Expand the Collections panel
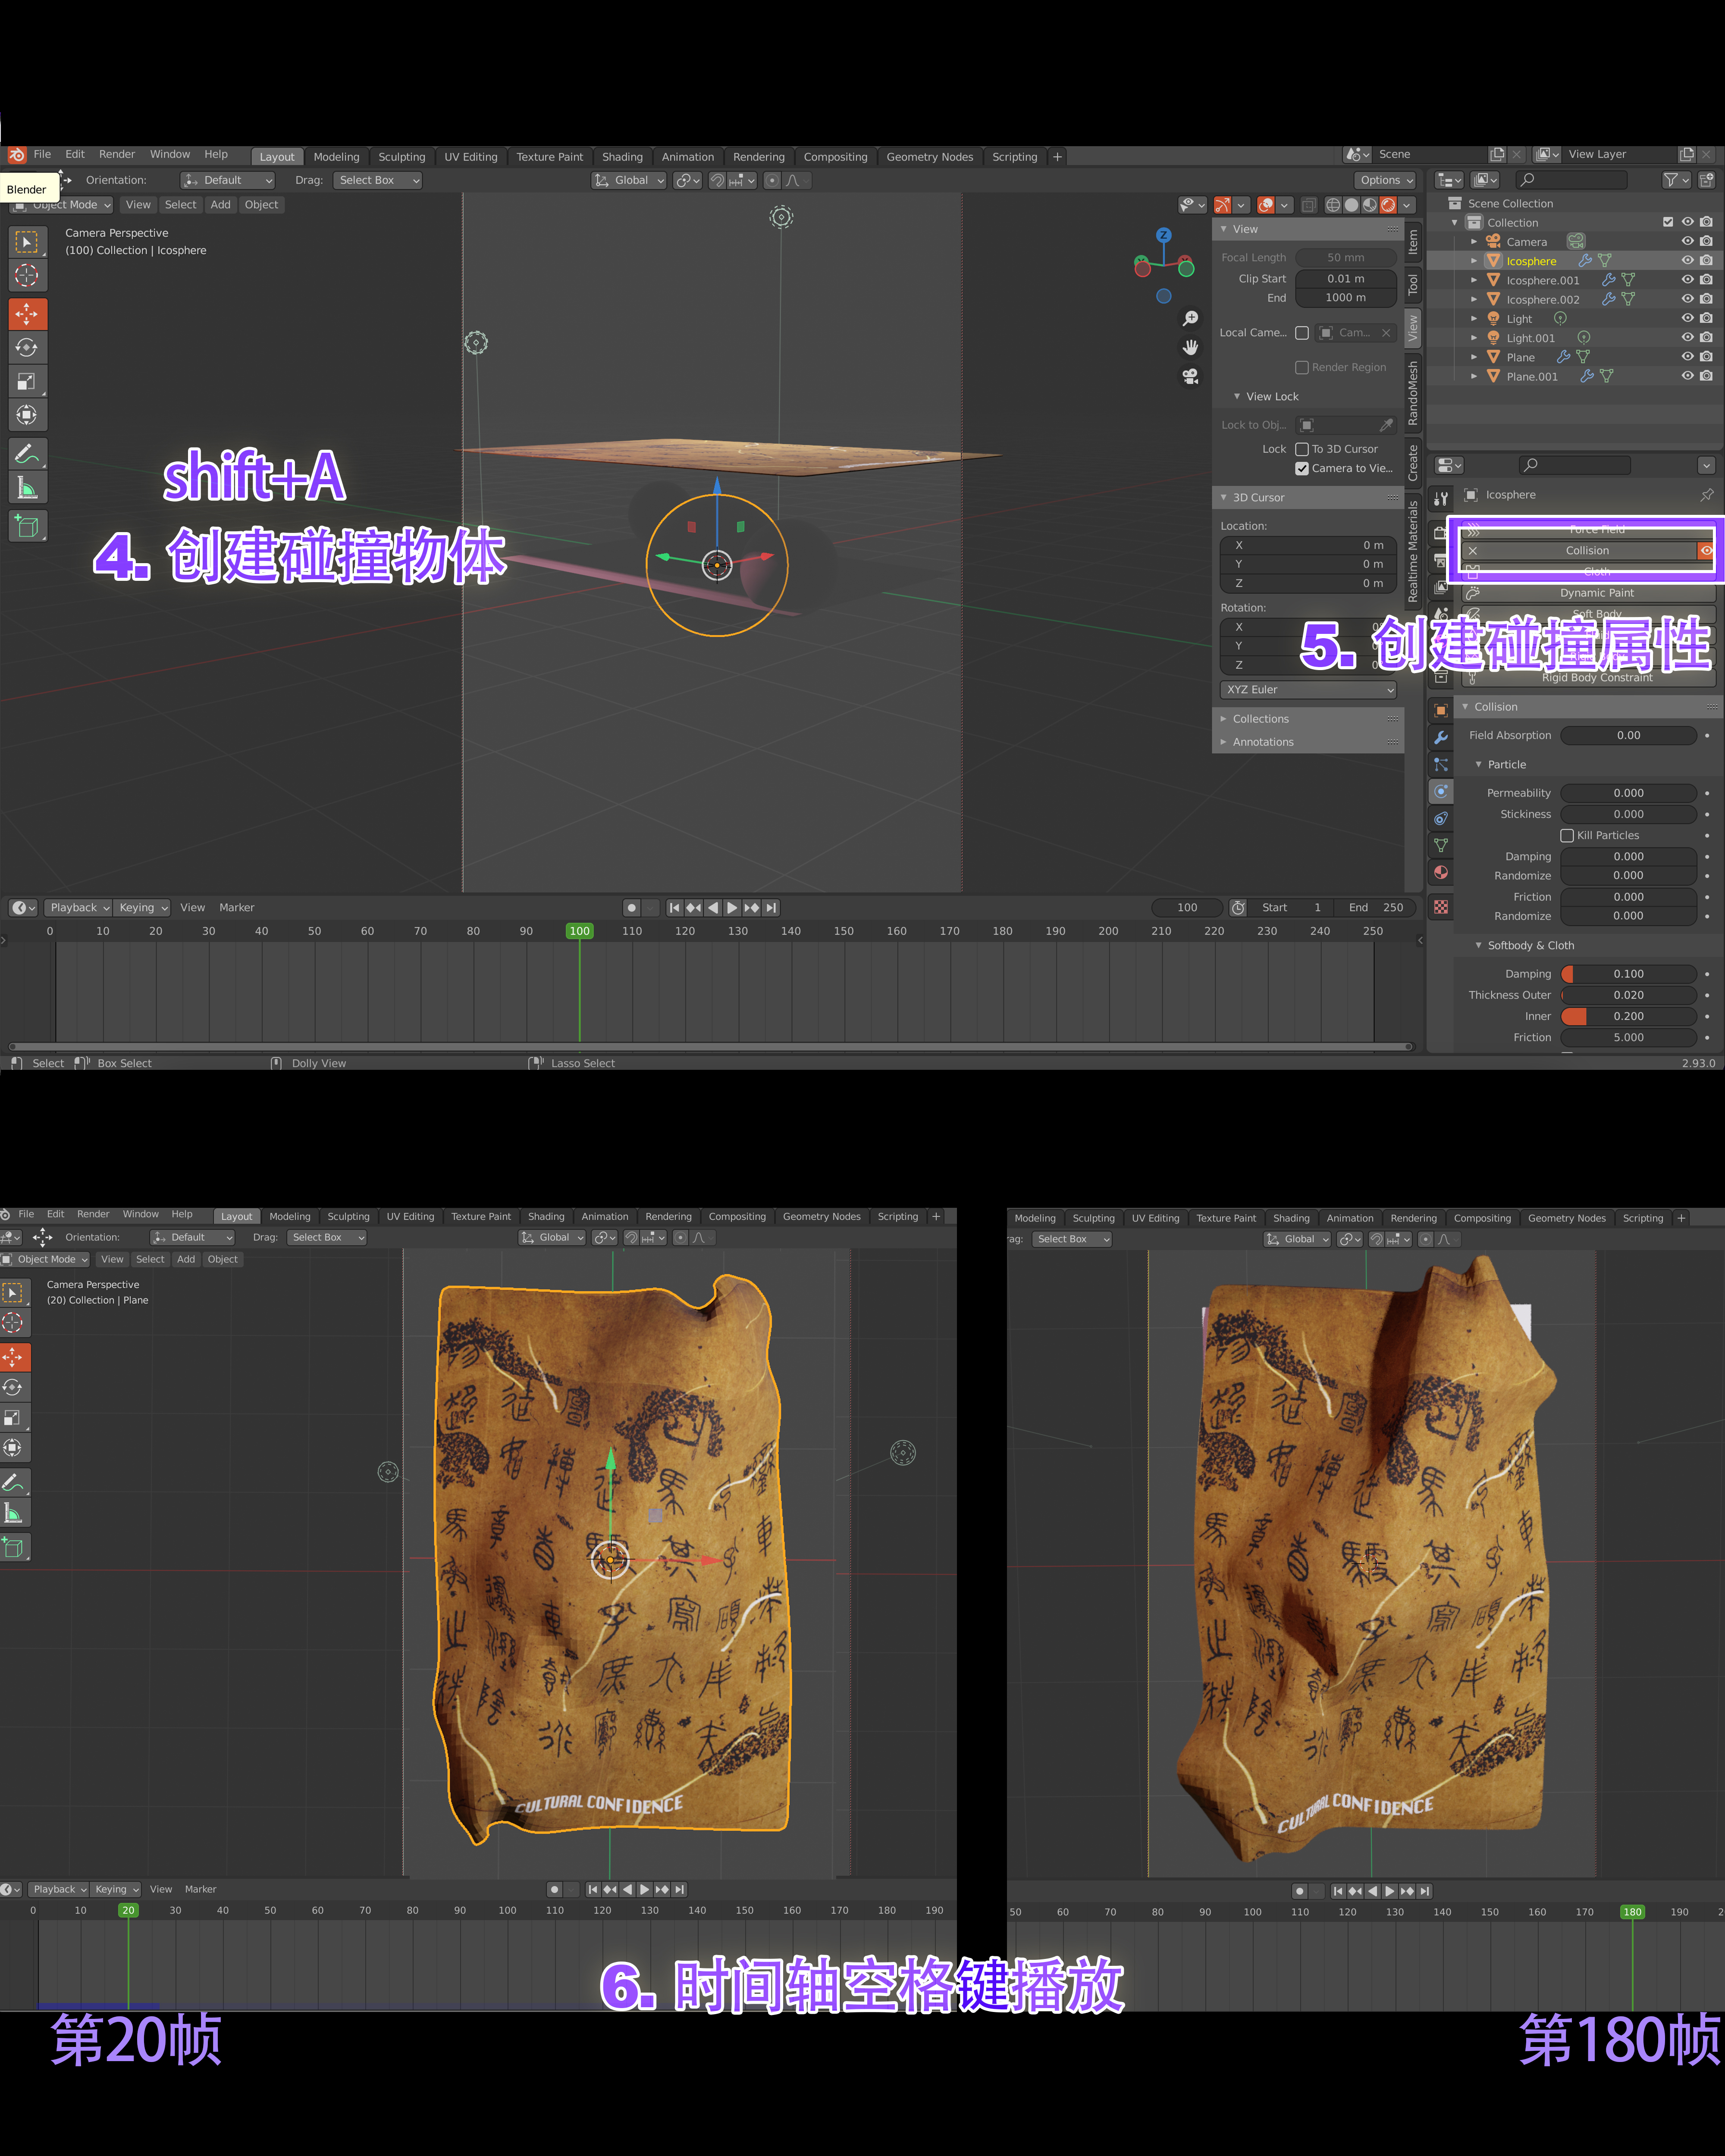The height and width of the screenshot is (2156, 1725). (1260, 719)
